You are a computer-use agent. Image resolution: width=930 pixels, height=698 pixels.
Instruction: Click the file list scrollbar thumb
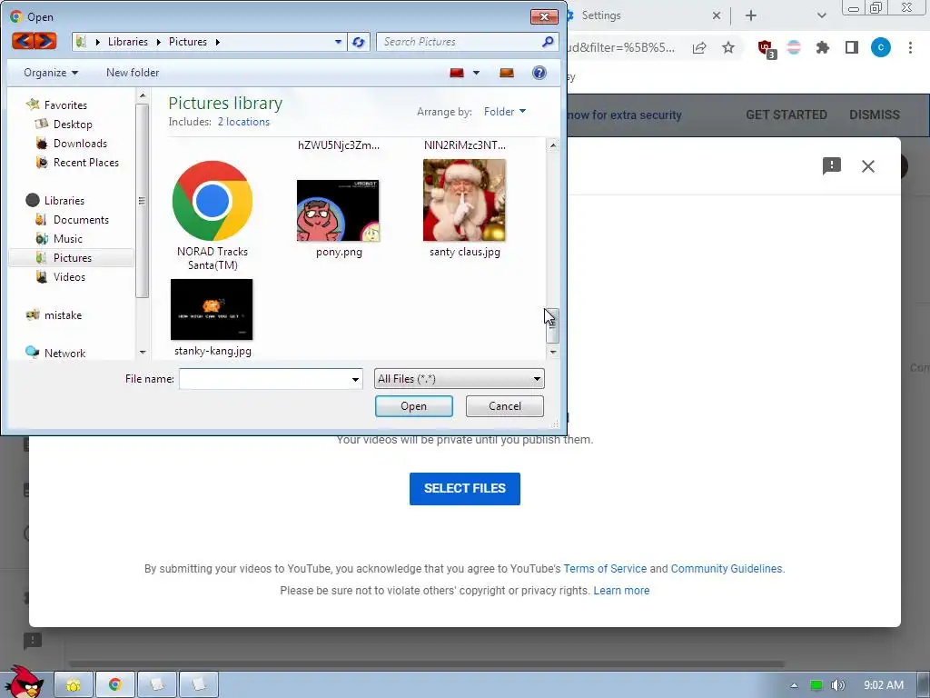(x=552, y=325)
